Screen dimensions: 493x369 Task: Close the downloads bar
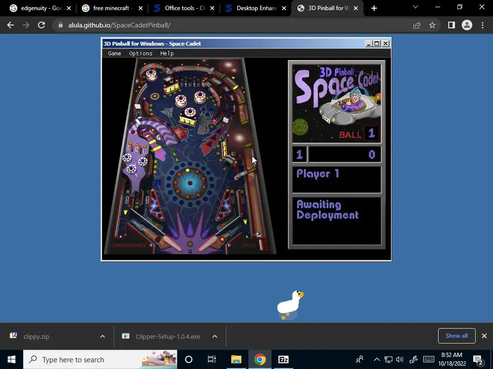tap(484, 336)
